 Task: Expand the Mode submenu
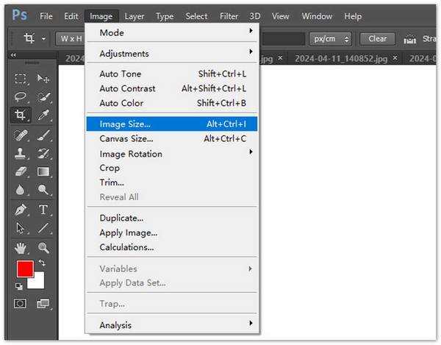pyautogui.click(x=171, y=32)
